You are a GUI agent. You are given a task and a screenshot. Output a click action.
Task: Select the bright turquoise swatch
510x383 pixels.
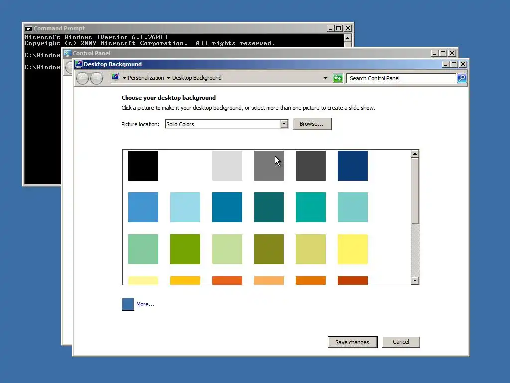coord(311,207)
